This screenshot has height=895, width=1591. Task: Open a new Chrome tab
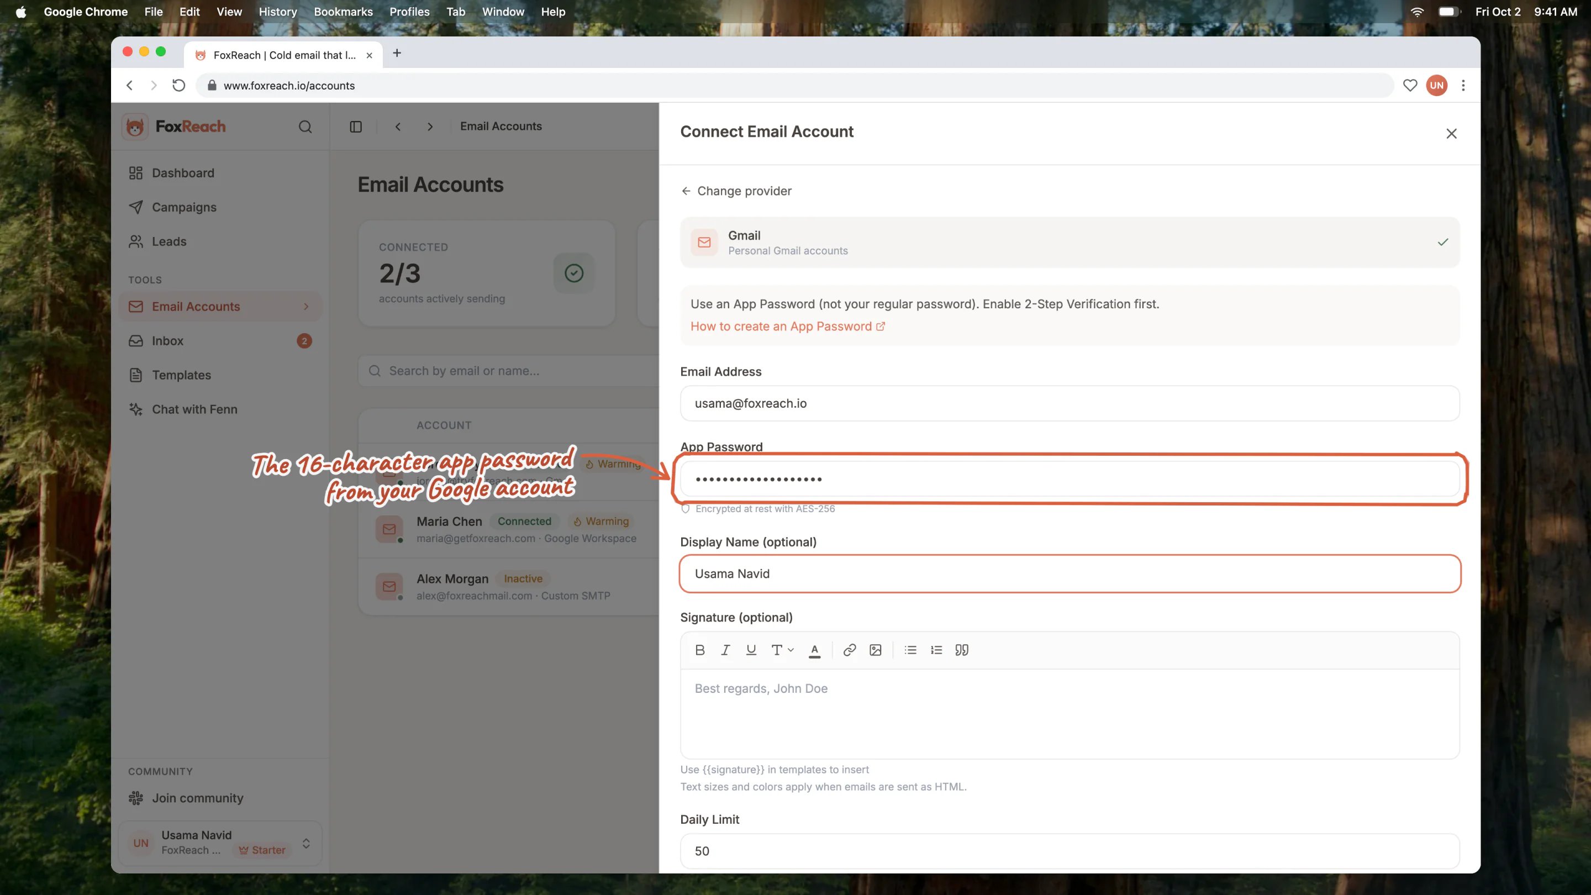point(397,53)
